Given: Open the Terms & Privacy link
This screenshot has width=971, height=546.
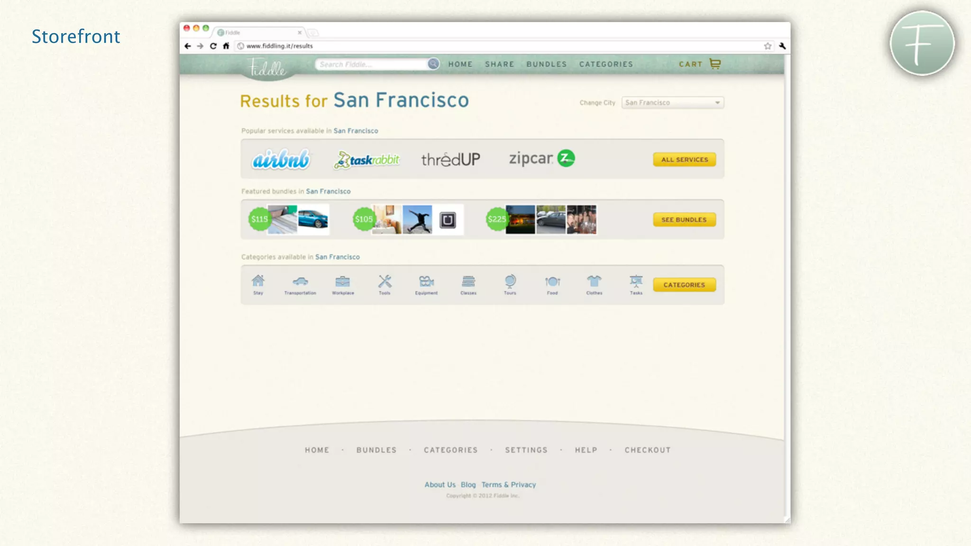Looking at the screenshot, I should [x=508, y=484].
